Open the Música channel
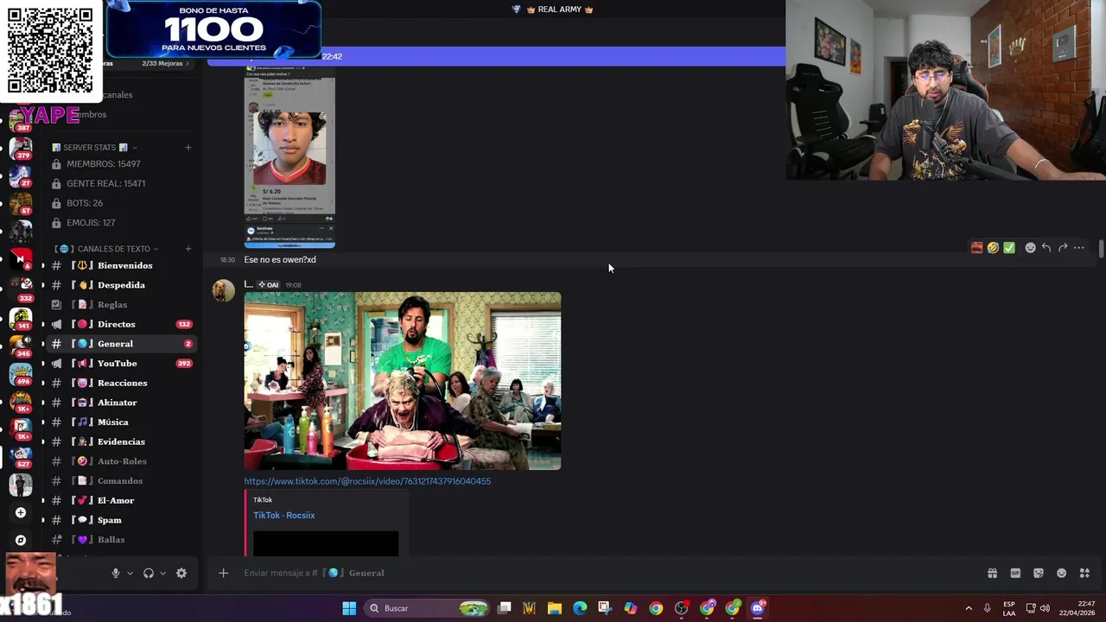Image resolution: width=1106 pixels, height=622 pixels. (x=121, y=422)
